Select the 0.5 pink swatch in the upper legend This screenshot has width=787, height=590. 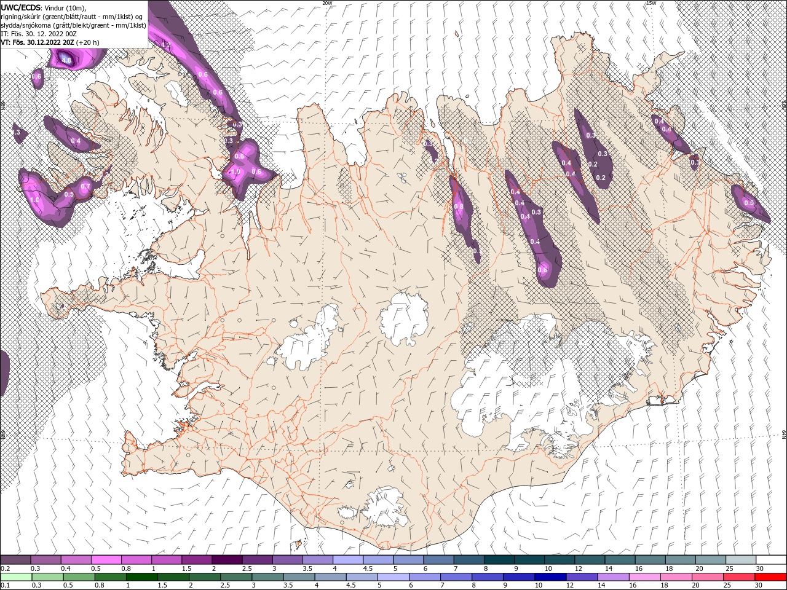[x=106, y=560]
